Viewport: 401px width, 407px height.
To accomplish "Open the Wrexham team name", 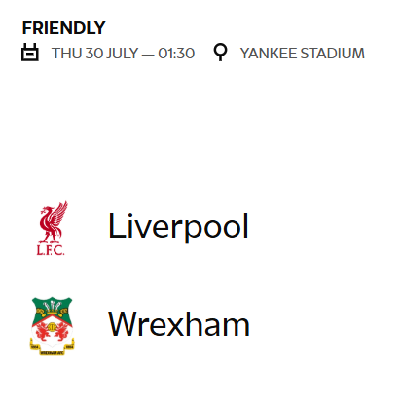I will click(x=179, y=323).
